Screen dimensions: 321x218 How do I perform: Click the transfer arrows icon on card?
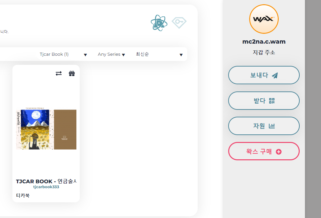click(59, 73)
